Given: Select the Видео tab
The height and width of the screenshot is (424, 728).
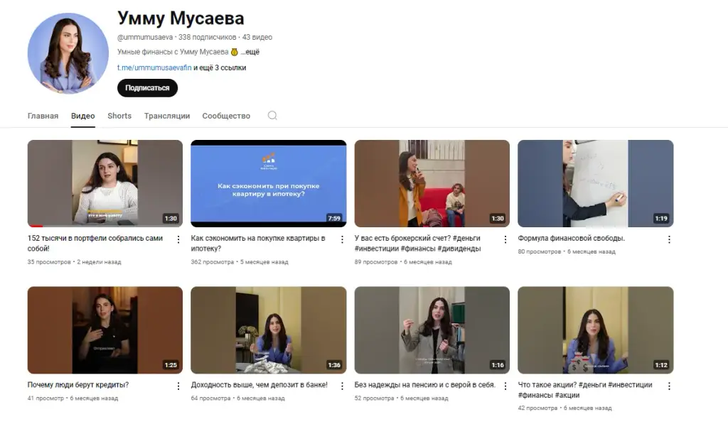Looking at the screenshot, I should [x=82, y=116].
